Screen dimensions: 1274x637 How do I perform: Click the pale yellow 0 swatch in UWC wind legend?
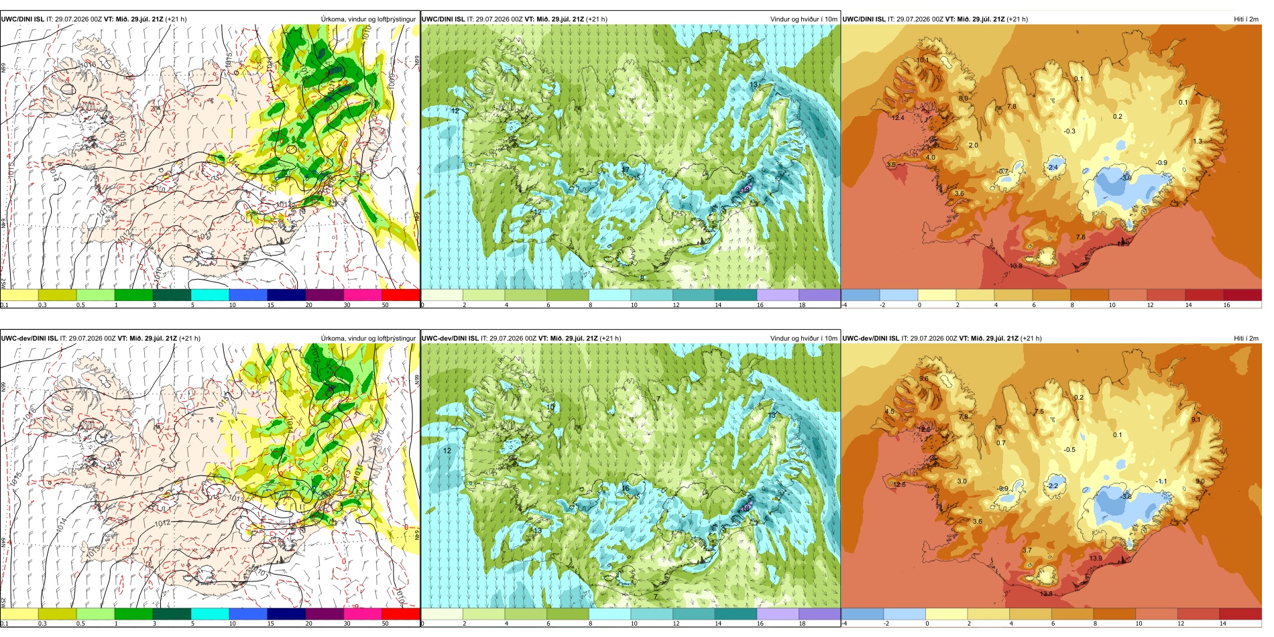tap(442, 295)
